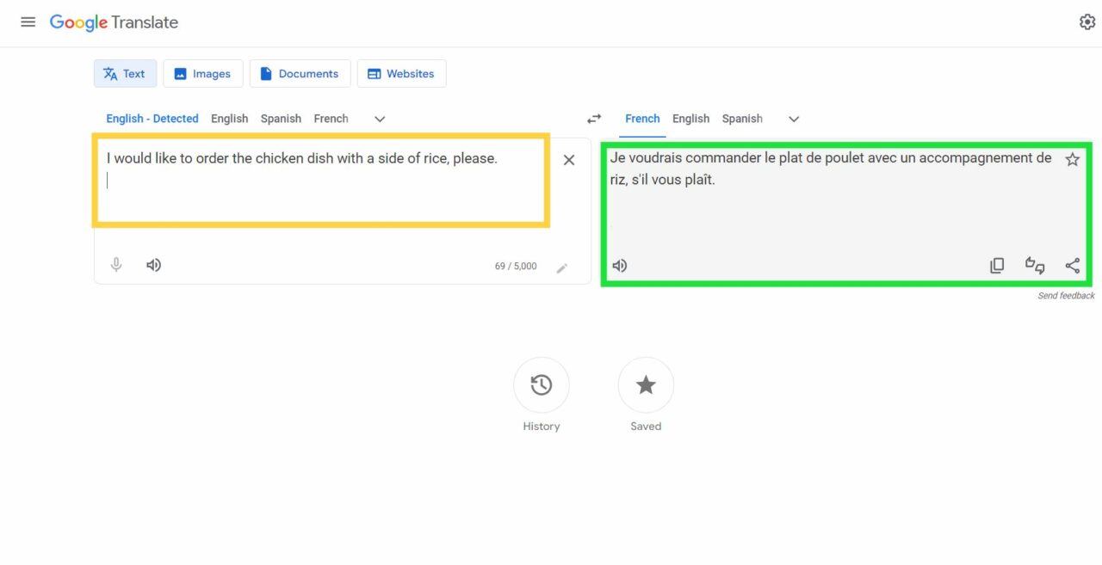Screen dimensions: 1102x565
Task: Share the French translation
Action: pos(1072,265)
